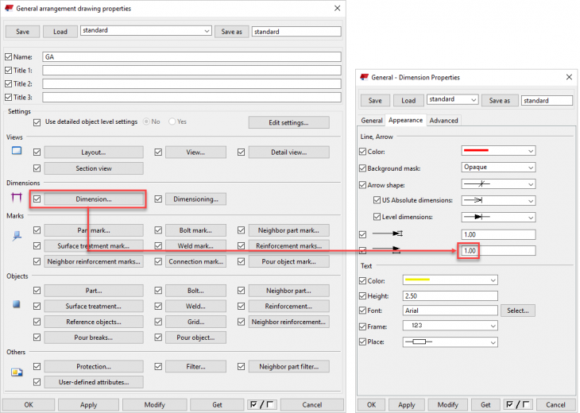The width and height of the screenshot is (580, 413).
Task: Click Modify in General arrangement drawing properties
Action: pos(155,405)
